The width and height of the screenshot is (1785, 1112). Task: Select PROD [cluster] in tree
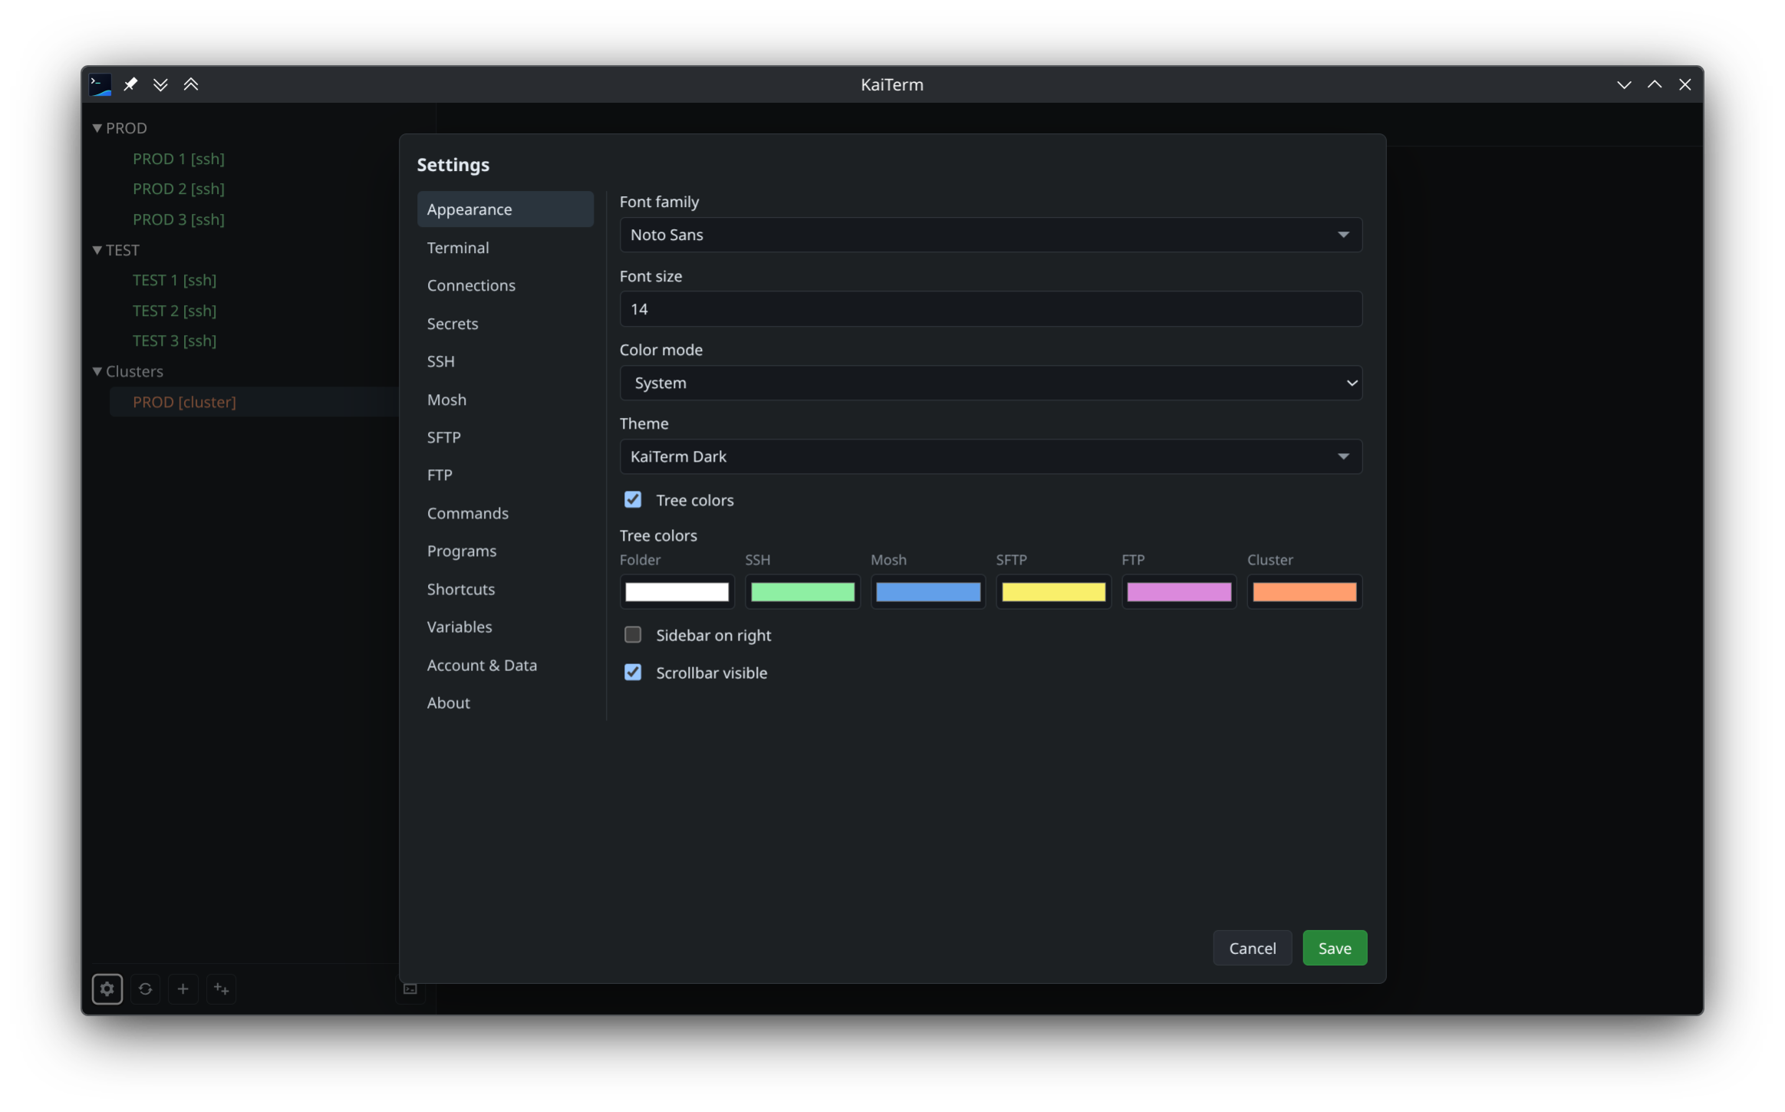[184, 402]
